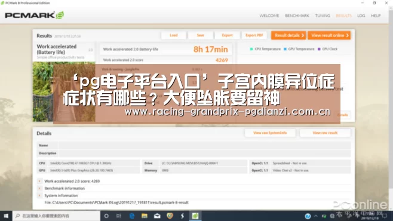Open File Explorer from taskbar

(145, 216)
